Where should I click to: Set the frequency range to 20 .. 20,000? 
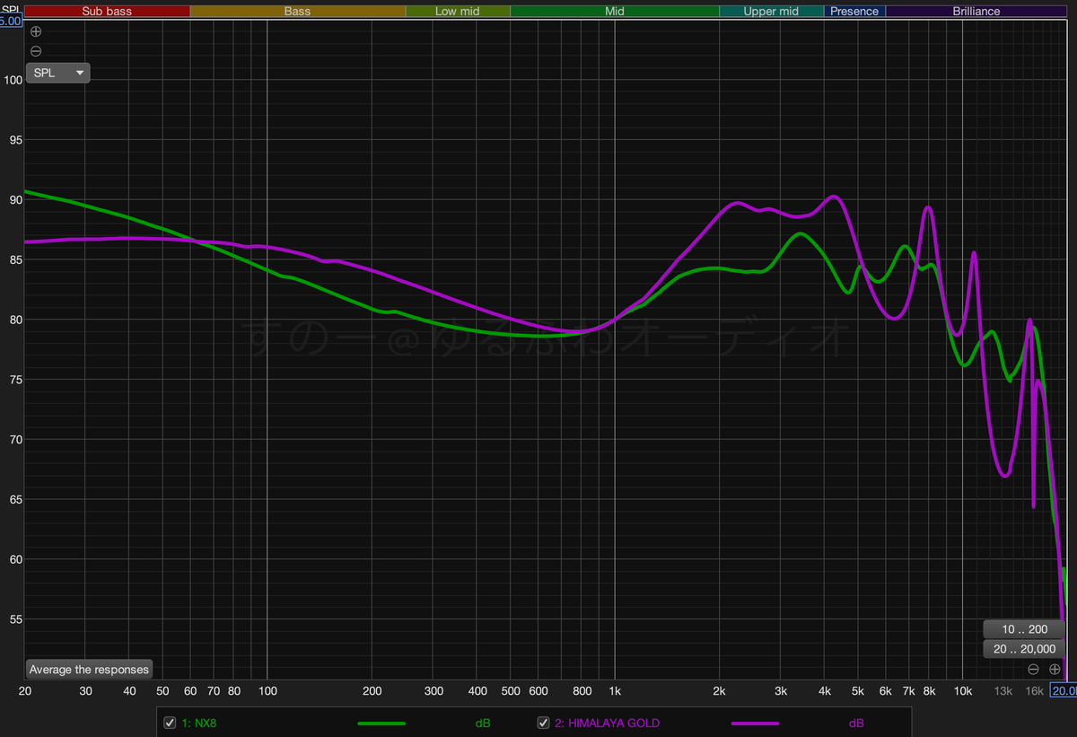1024,649
